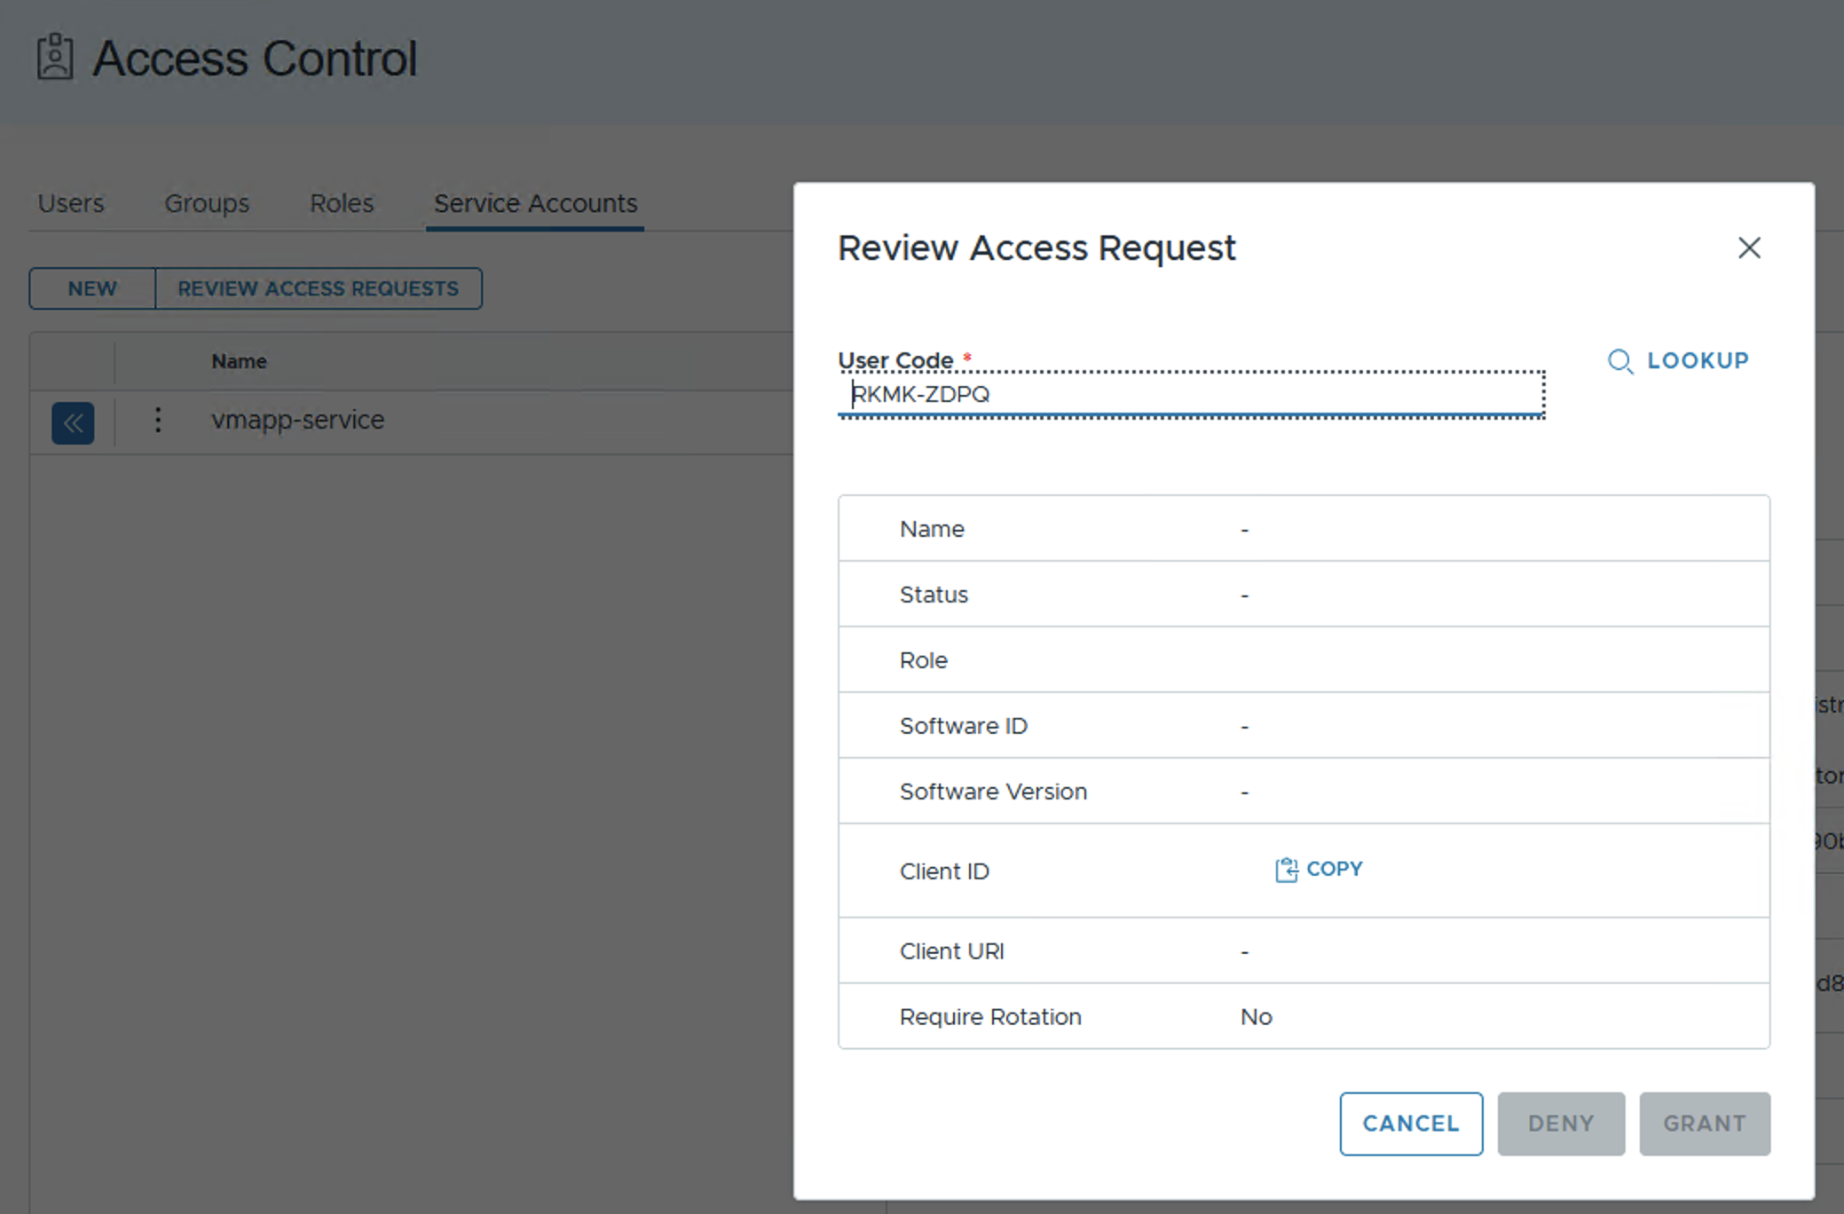
Task: Click the DENY button
Action: (1560, 1123)
